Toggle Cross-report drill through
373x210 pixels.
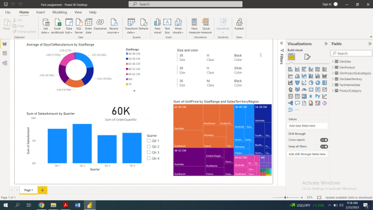point(324,140)
